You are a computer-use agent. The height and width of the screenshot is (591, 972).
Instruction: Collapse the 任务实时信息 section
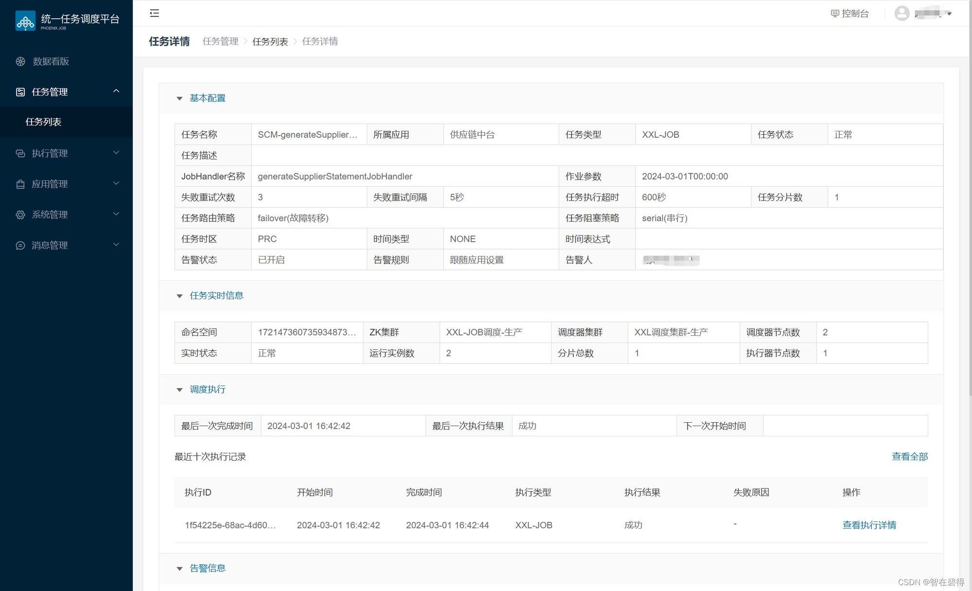pos(179,296)
